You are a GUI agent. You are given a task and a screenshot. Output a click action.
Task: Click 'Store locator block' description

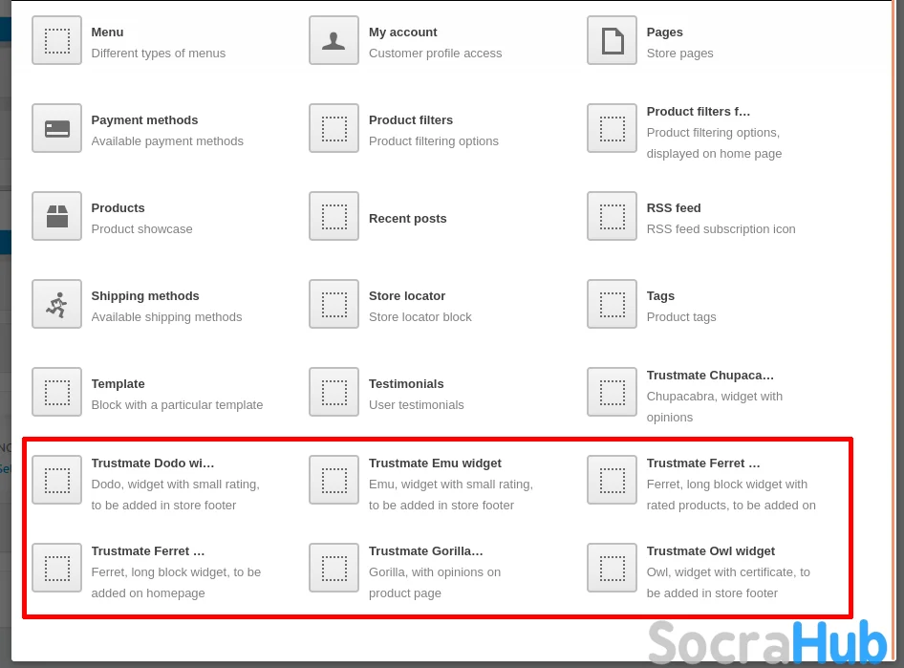420,317
